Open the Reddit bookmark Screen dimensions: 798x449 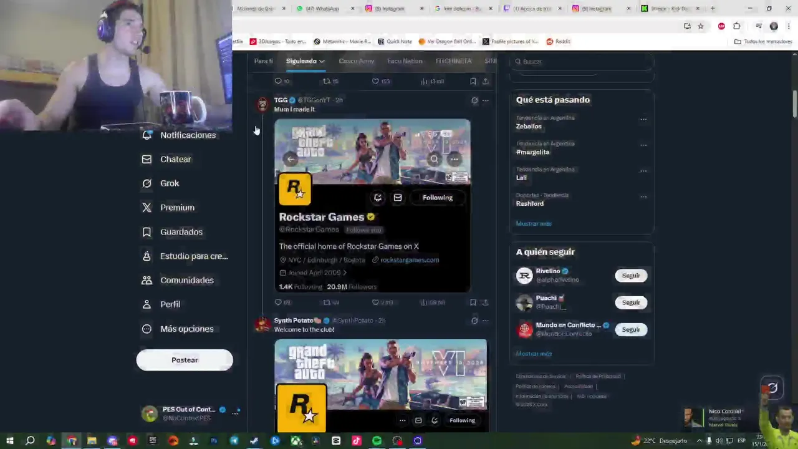pyautogui.click(x=558, y=42)
